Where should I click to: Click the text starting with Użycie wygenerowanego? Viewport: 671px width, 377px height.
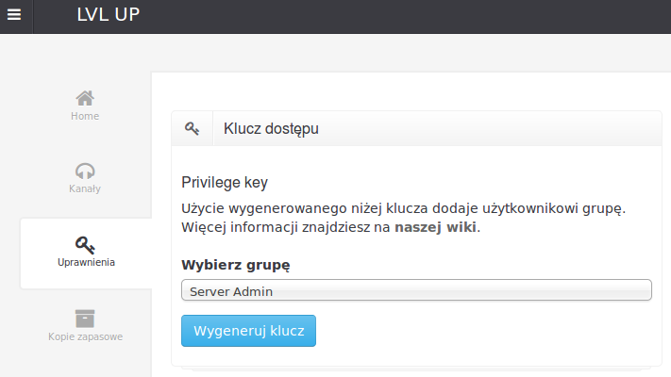tap(377, 206)
